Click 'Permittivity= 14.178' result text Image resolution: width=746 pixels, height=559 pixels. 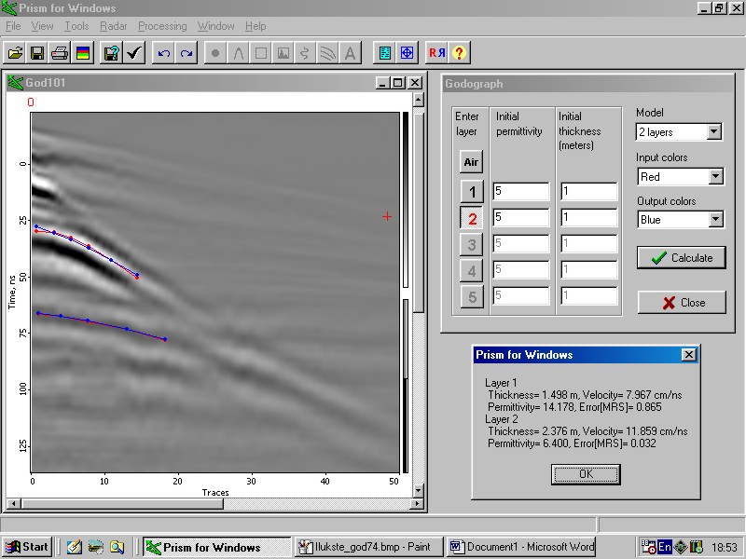click(532, 407)
